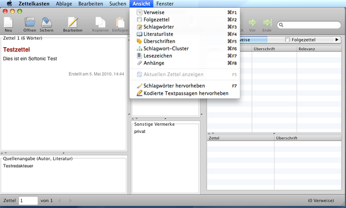
Task: Click the '(0 Verweise)' status text
Action: click(321, 200)
